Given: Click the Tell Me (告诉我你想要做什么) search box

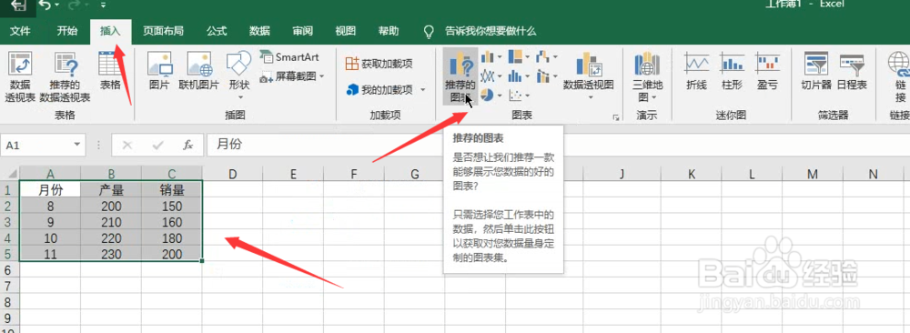Looking at the screenshot, I should [490, 31].
